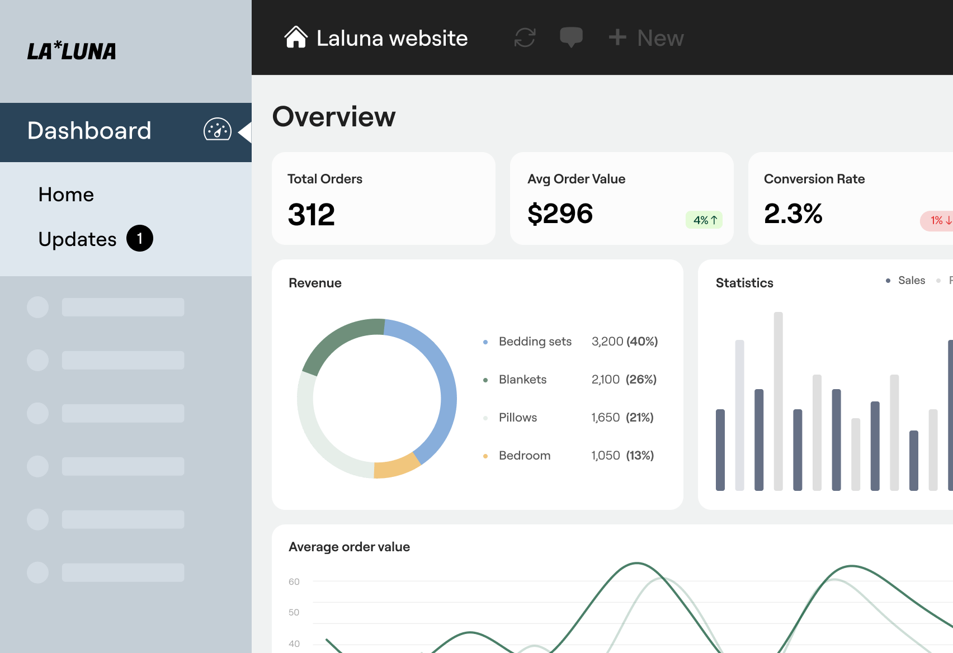Click the Updates notification badge
Image resolution: width=953 pixels, height=653 pixels.
(x=139, y=238)
